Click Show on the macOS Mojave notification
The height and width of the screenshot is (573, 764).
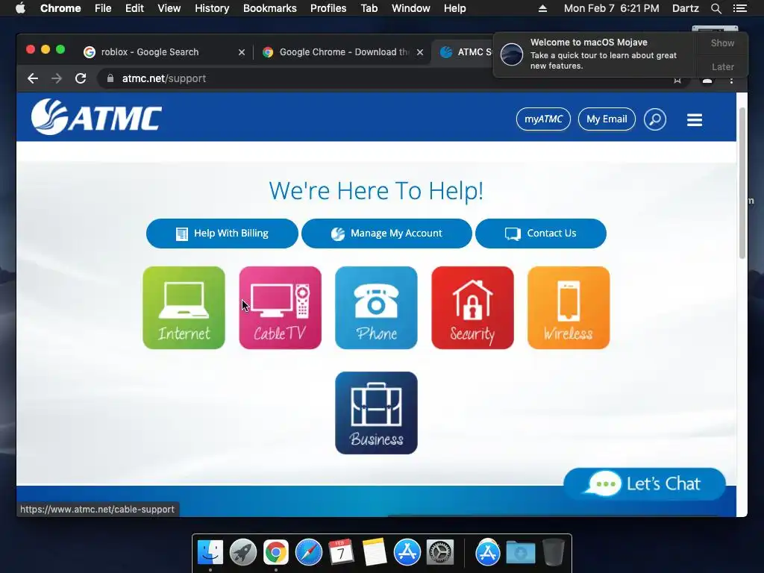coord(722,43)
